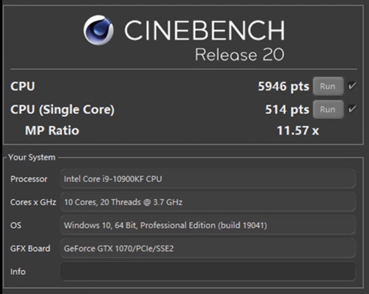Click the Cinebench sphere logo icon
Viewport: 369px width, 294px height.
[x=98, y=30]
